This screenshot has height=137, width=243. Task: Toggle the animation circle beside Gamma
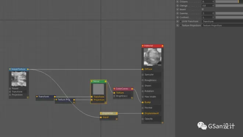[177, 13]
